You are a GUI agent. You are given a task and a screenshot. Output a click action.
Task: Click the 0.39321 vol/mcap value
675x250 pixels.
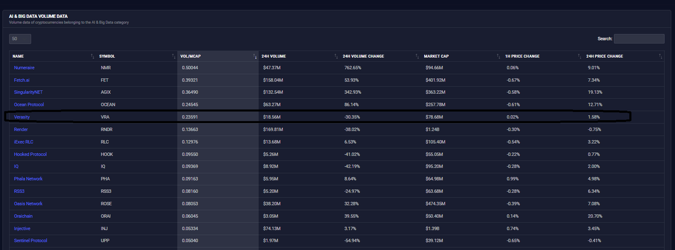pyautogui.click(x=190, y=80)
